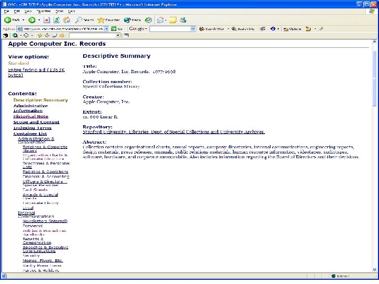This screenshot has width=379, height=284.
Task: Open the Back button history dropdown arrow
Action: coord(24,20)
